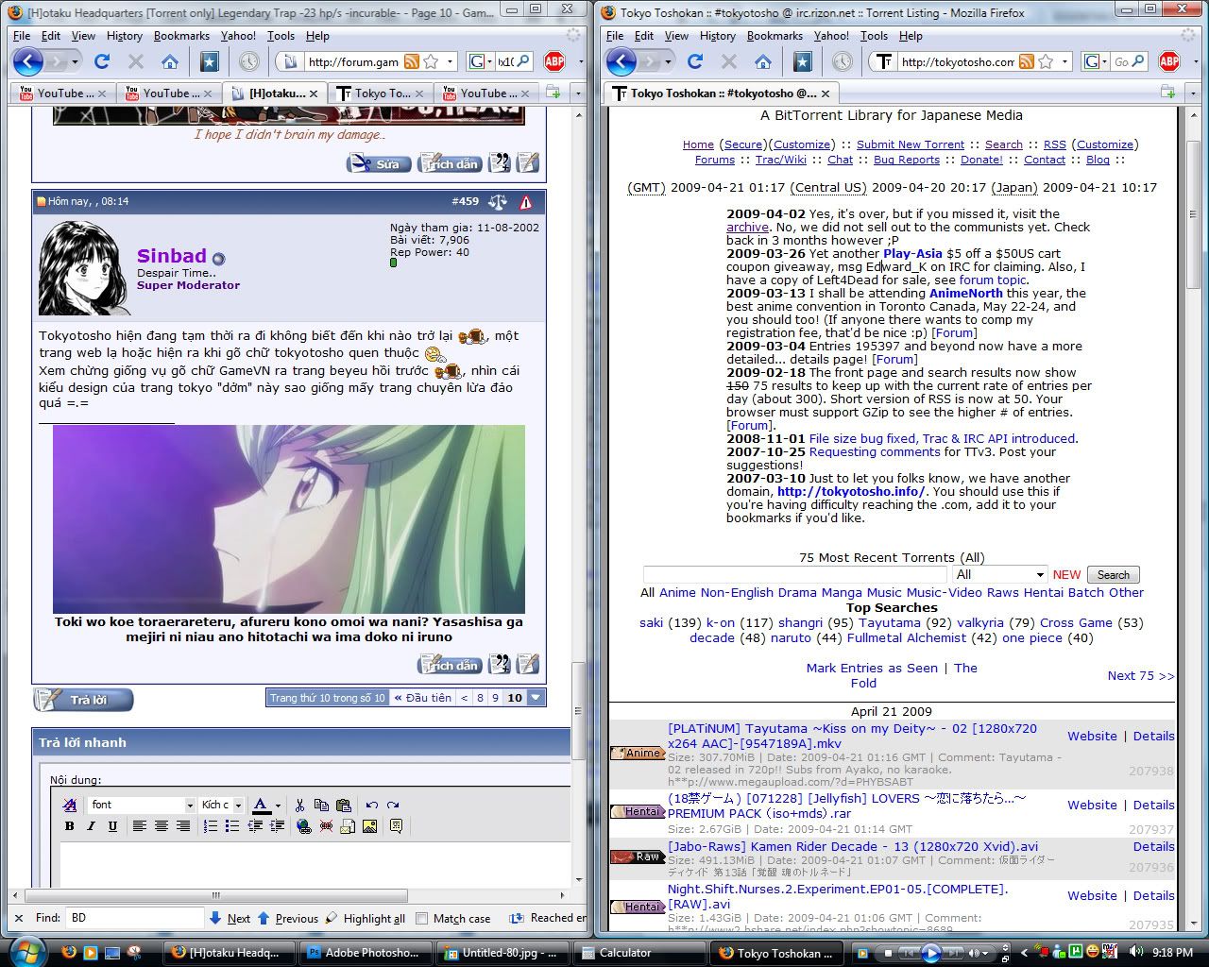Image resolution: width=1209 pixels, height=967 pixels.
Task: Toggle Italic in the quick reply editor
Action: point(91,825)
